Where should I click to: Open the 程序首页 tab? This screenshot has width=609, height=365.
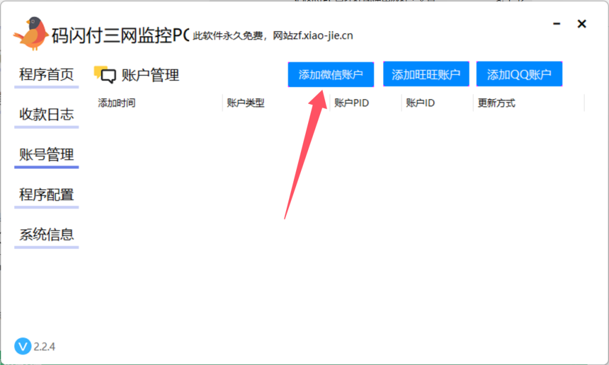tap(46, 74)
